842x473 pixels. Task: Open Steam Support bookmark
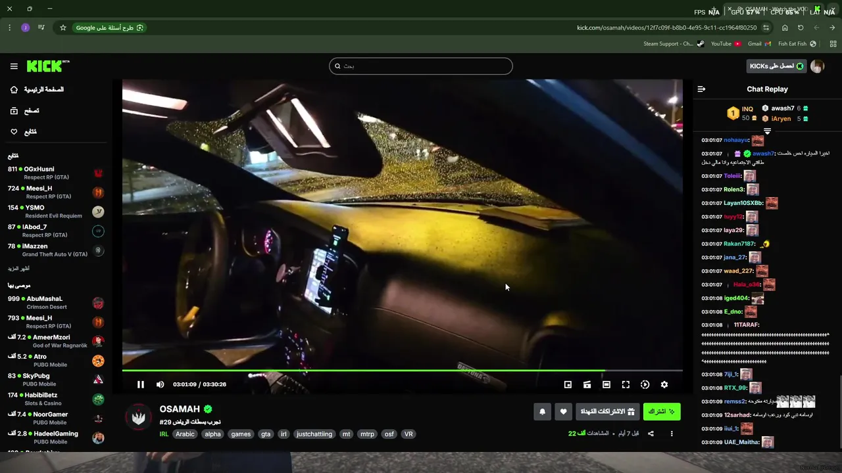click(674, 44)
